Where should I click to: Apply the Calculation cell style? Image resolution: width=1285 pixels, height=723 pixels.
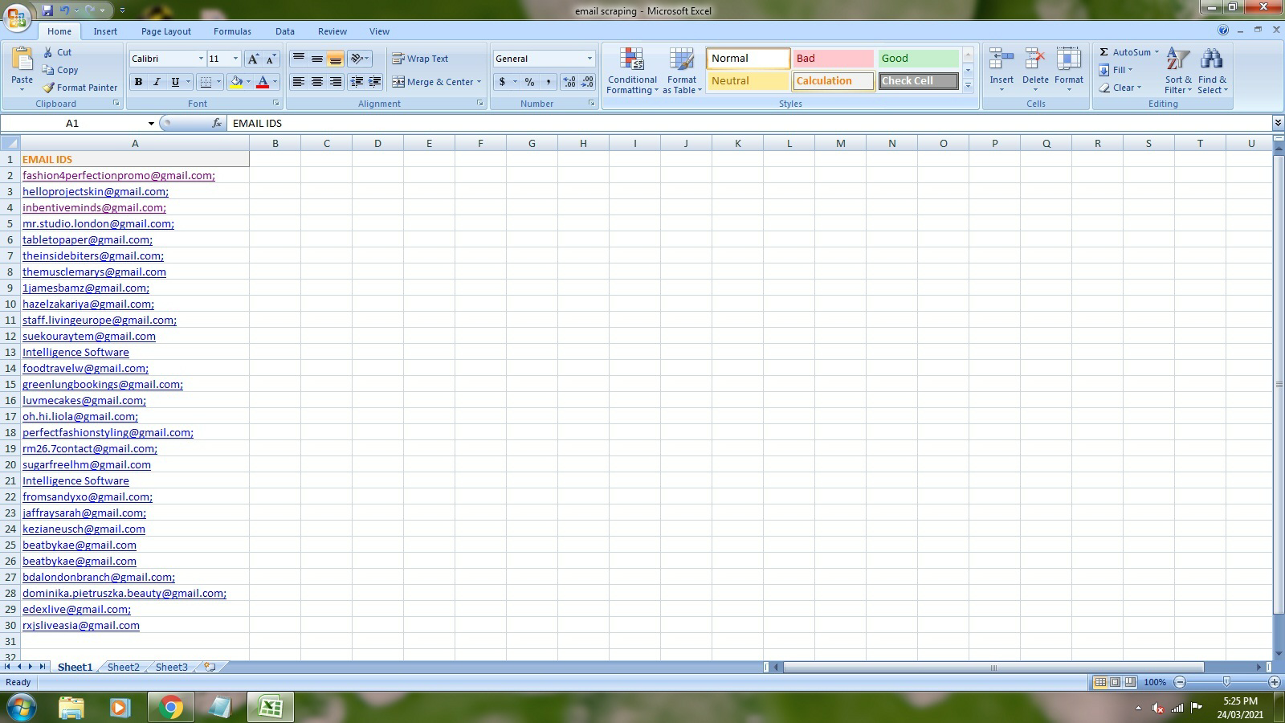point(833,81)
